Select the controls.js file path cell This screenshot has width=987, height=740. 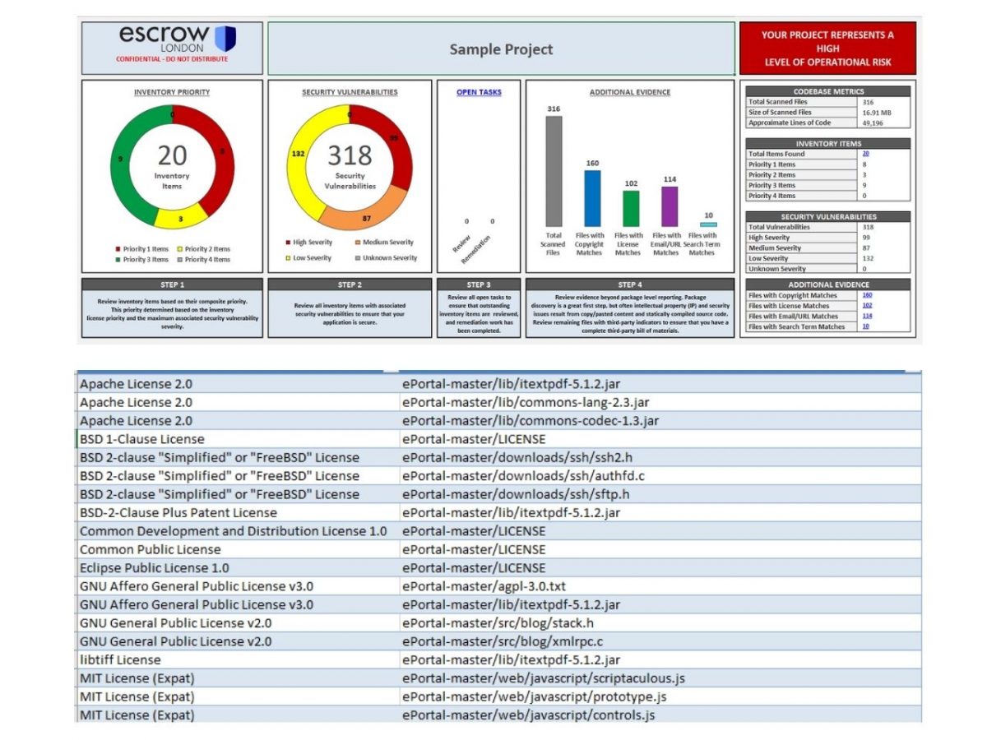click(x=660, y=715)
